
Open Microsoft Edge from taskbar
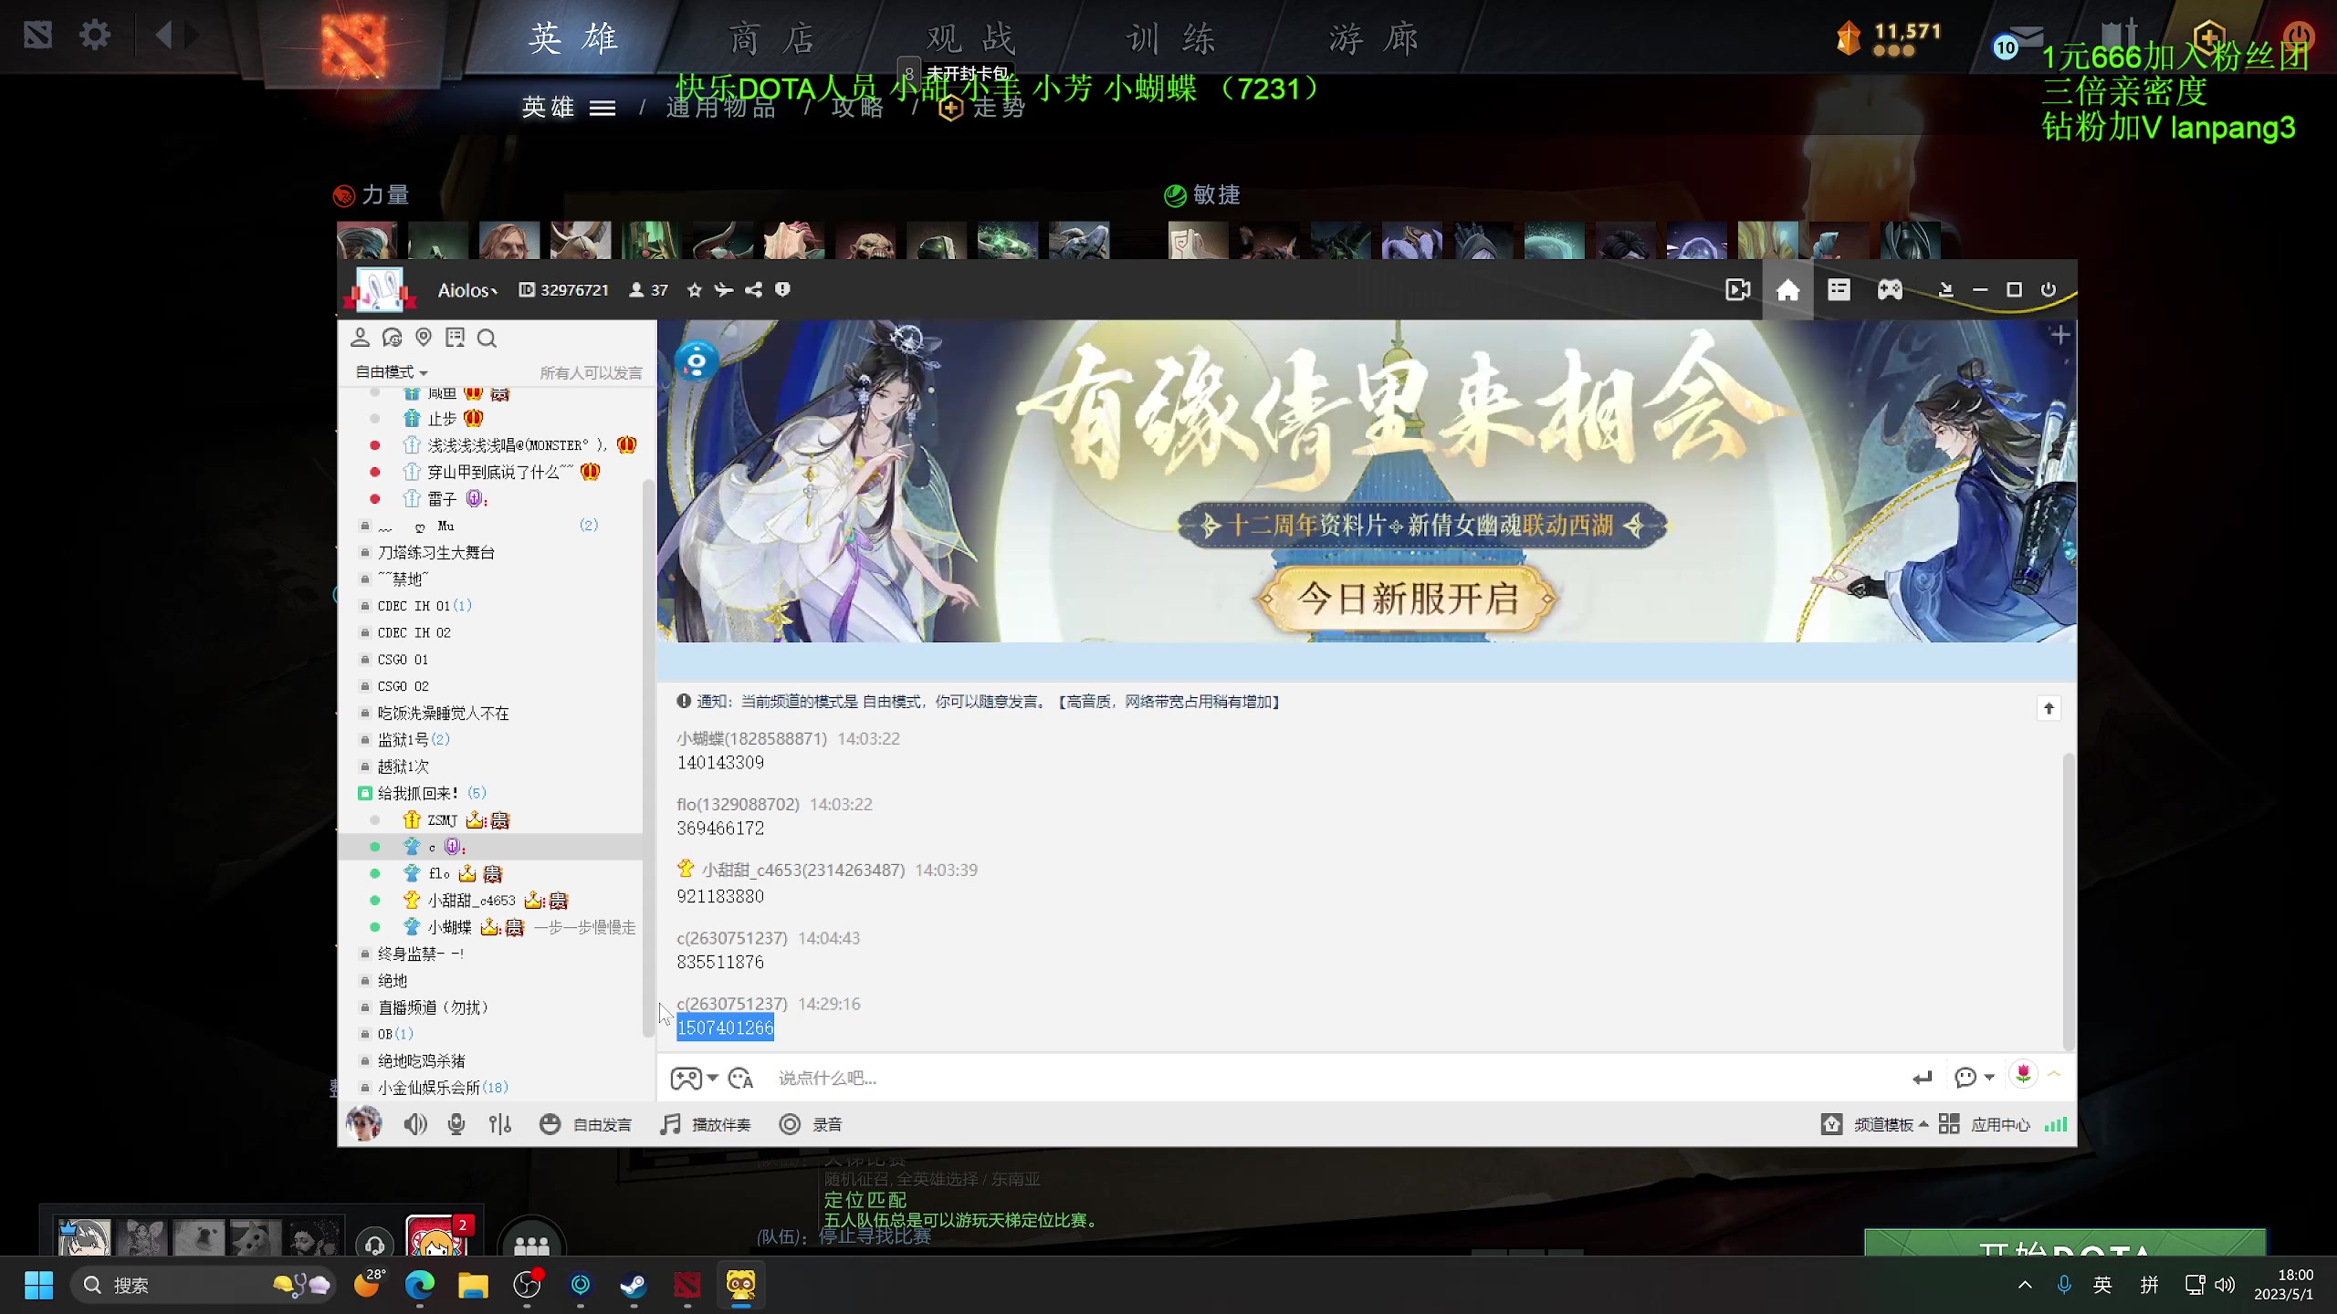pyautogui.click(x=420, y=1285)
